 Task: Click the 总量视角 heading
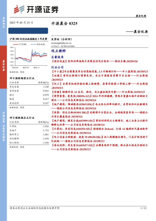click(57, 57)
